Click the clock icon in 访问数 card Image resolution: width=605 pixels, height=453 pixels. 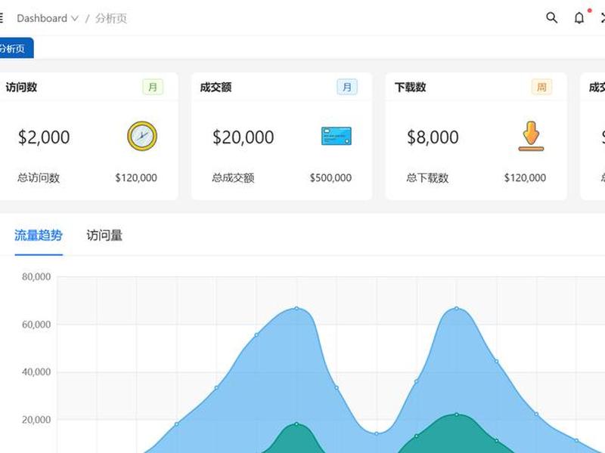142,136
